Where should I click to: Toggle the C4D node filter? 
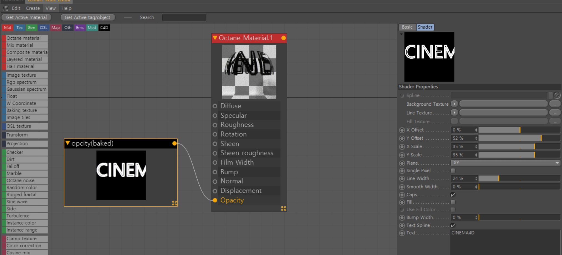coord(104,28)
